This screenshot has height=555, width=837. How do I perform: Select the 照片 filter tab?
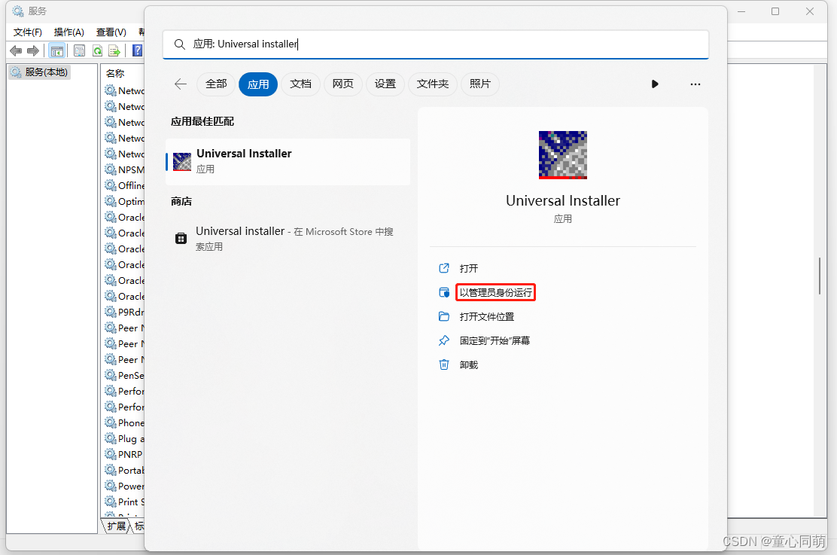[x=480, y=84]
